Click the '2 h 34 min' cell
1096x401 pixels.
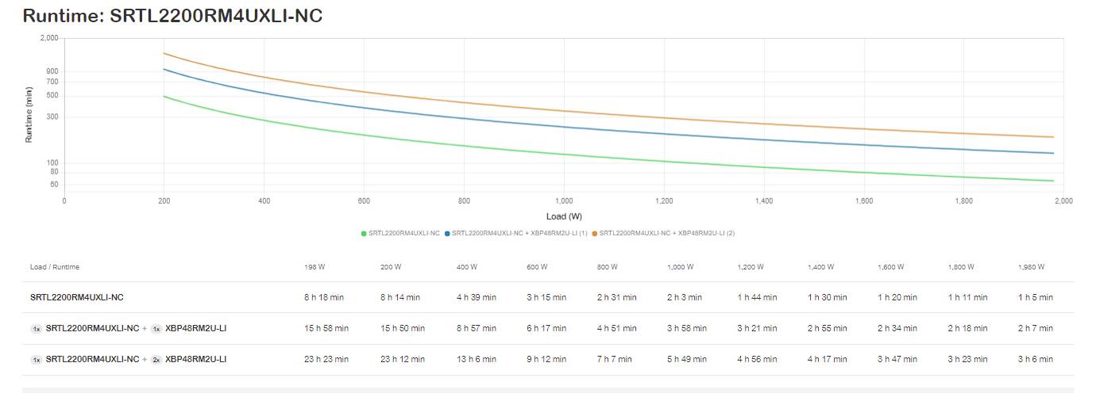pos(897,328)
